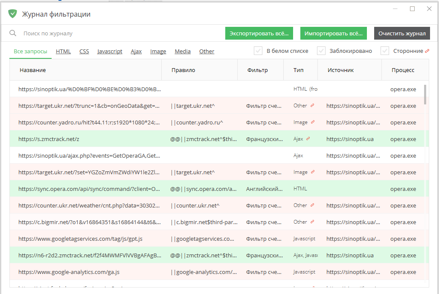
Task: Click the chain icon beside Other in c.bigmir.net row
Action: [312, 222]
